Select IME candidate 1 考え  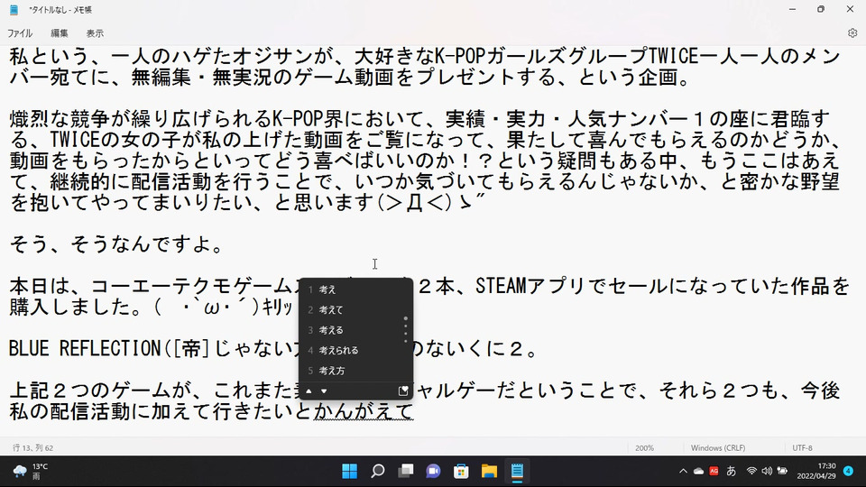355,289
